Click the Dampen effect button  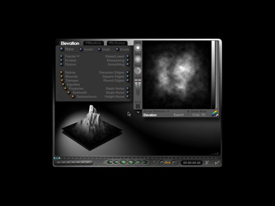coord(62,80)
